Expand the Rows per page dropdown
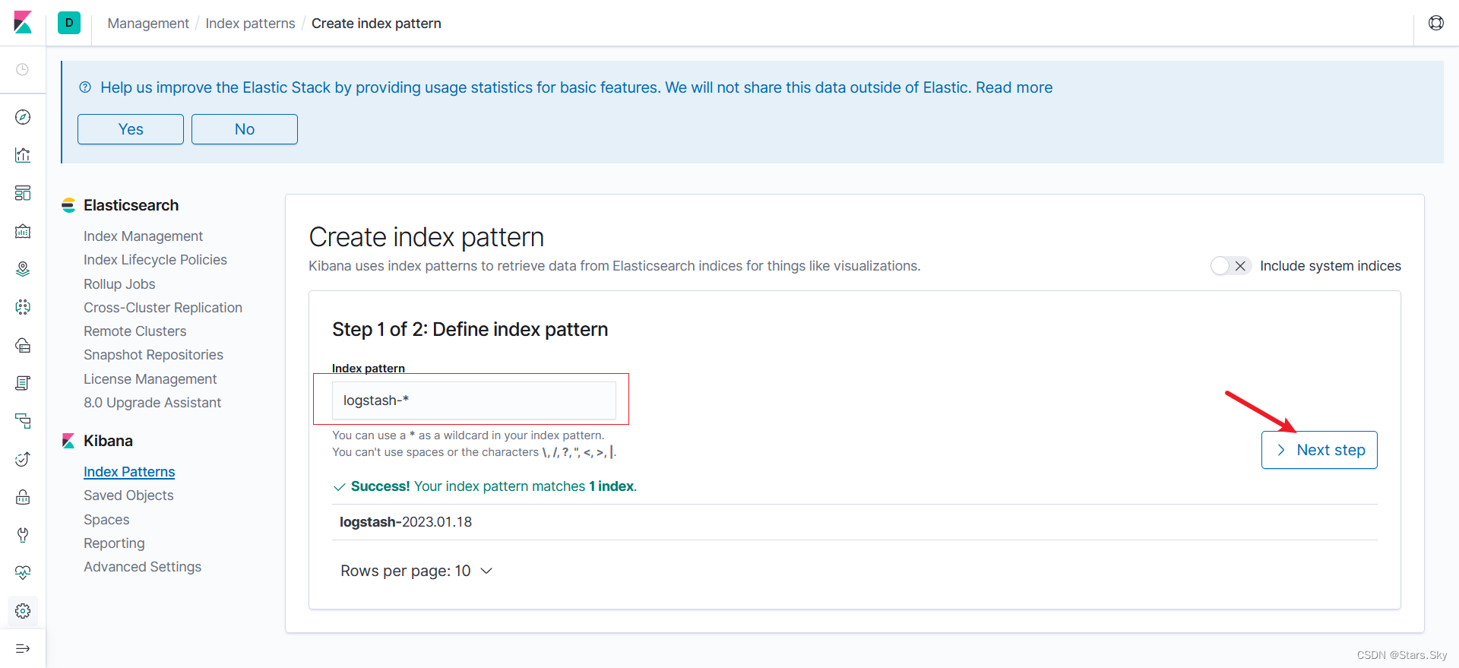The width and height of the screenshot is (1459, 668). (416, 571)
